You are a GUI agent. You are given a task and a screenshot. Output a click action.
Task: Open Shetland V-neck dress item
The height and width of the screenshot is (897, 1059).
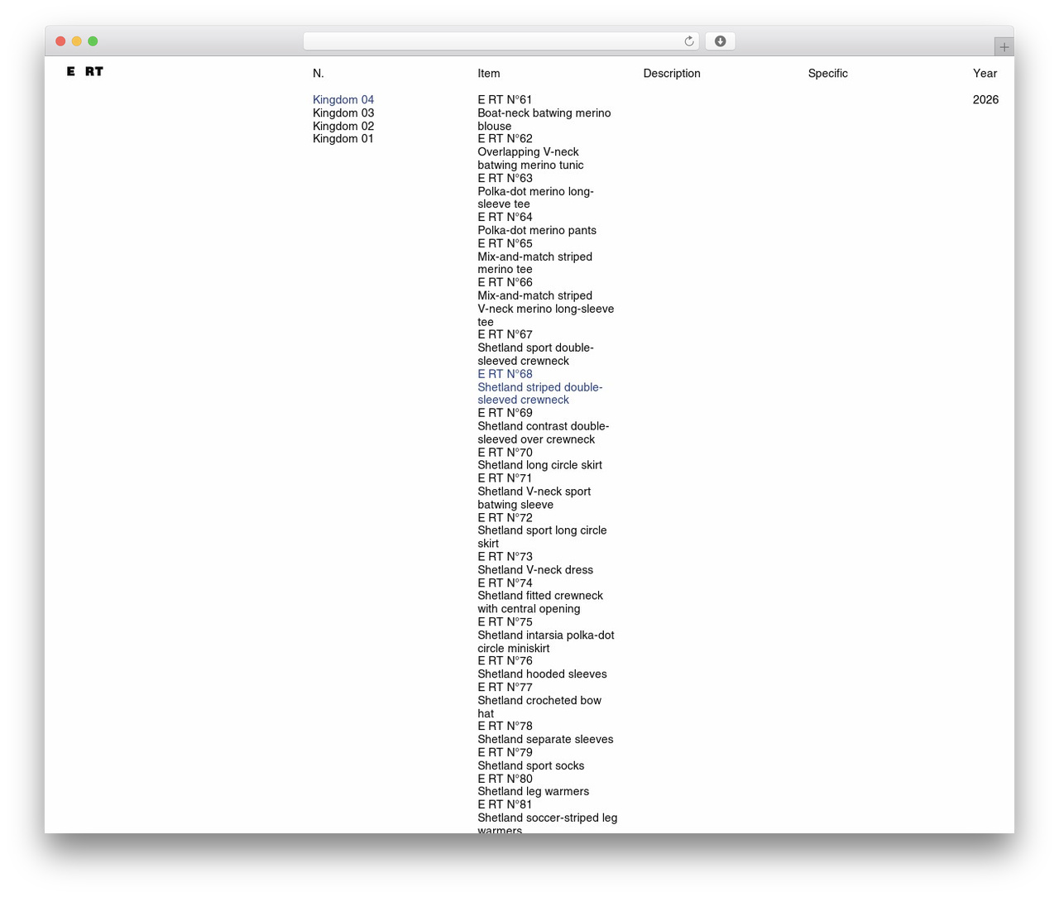[x=535, y=564]
